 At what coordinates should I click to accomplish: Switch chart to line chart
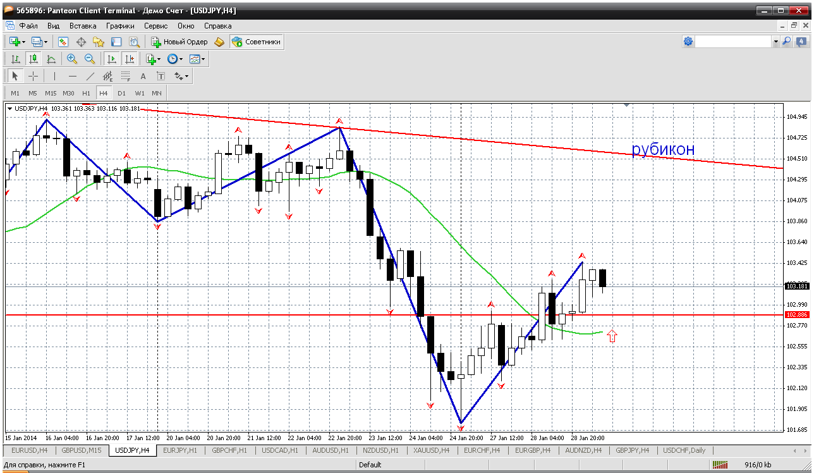(x=51, y=59)
